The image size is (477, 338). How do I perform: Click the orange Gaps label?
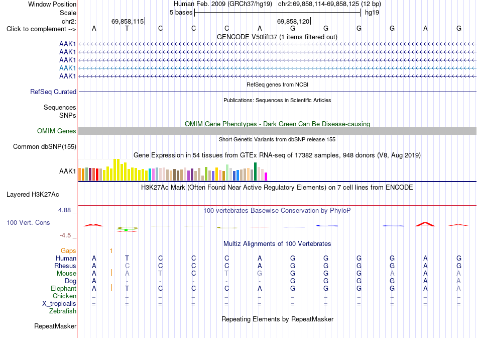coord(68,250)
